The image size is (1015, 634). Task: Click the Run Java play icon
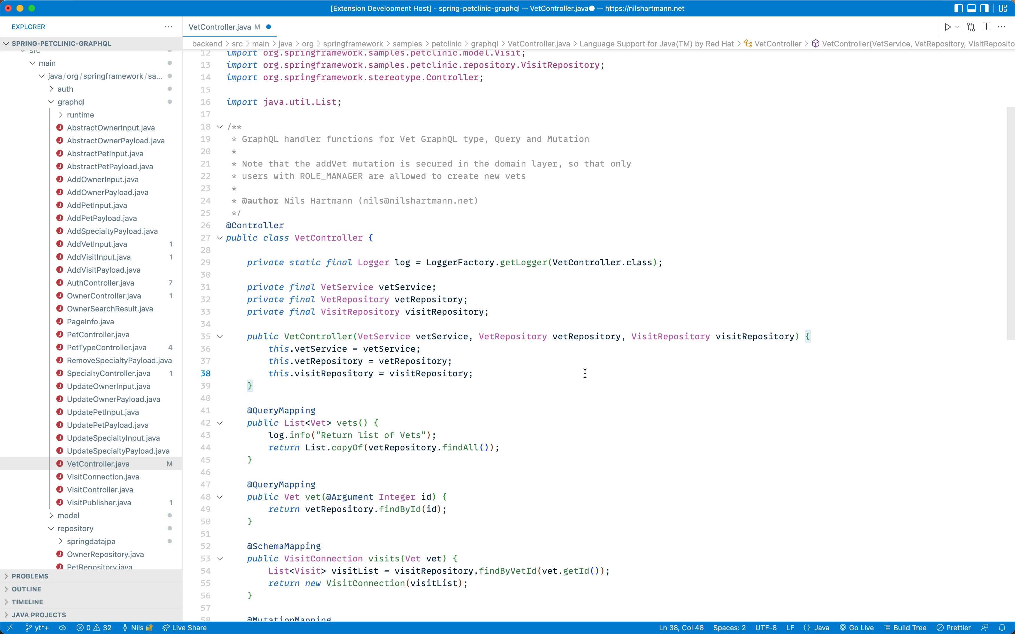pyautogui.click(x=947, y=27)
